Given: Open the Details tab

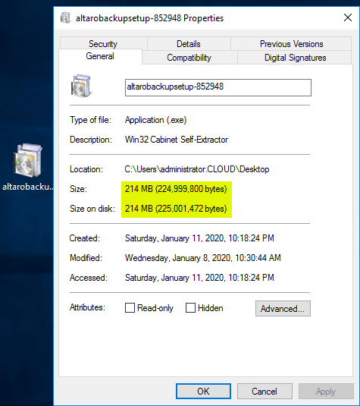Looking at the screenshot, I should (x=189, y=44).
